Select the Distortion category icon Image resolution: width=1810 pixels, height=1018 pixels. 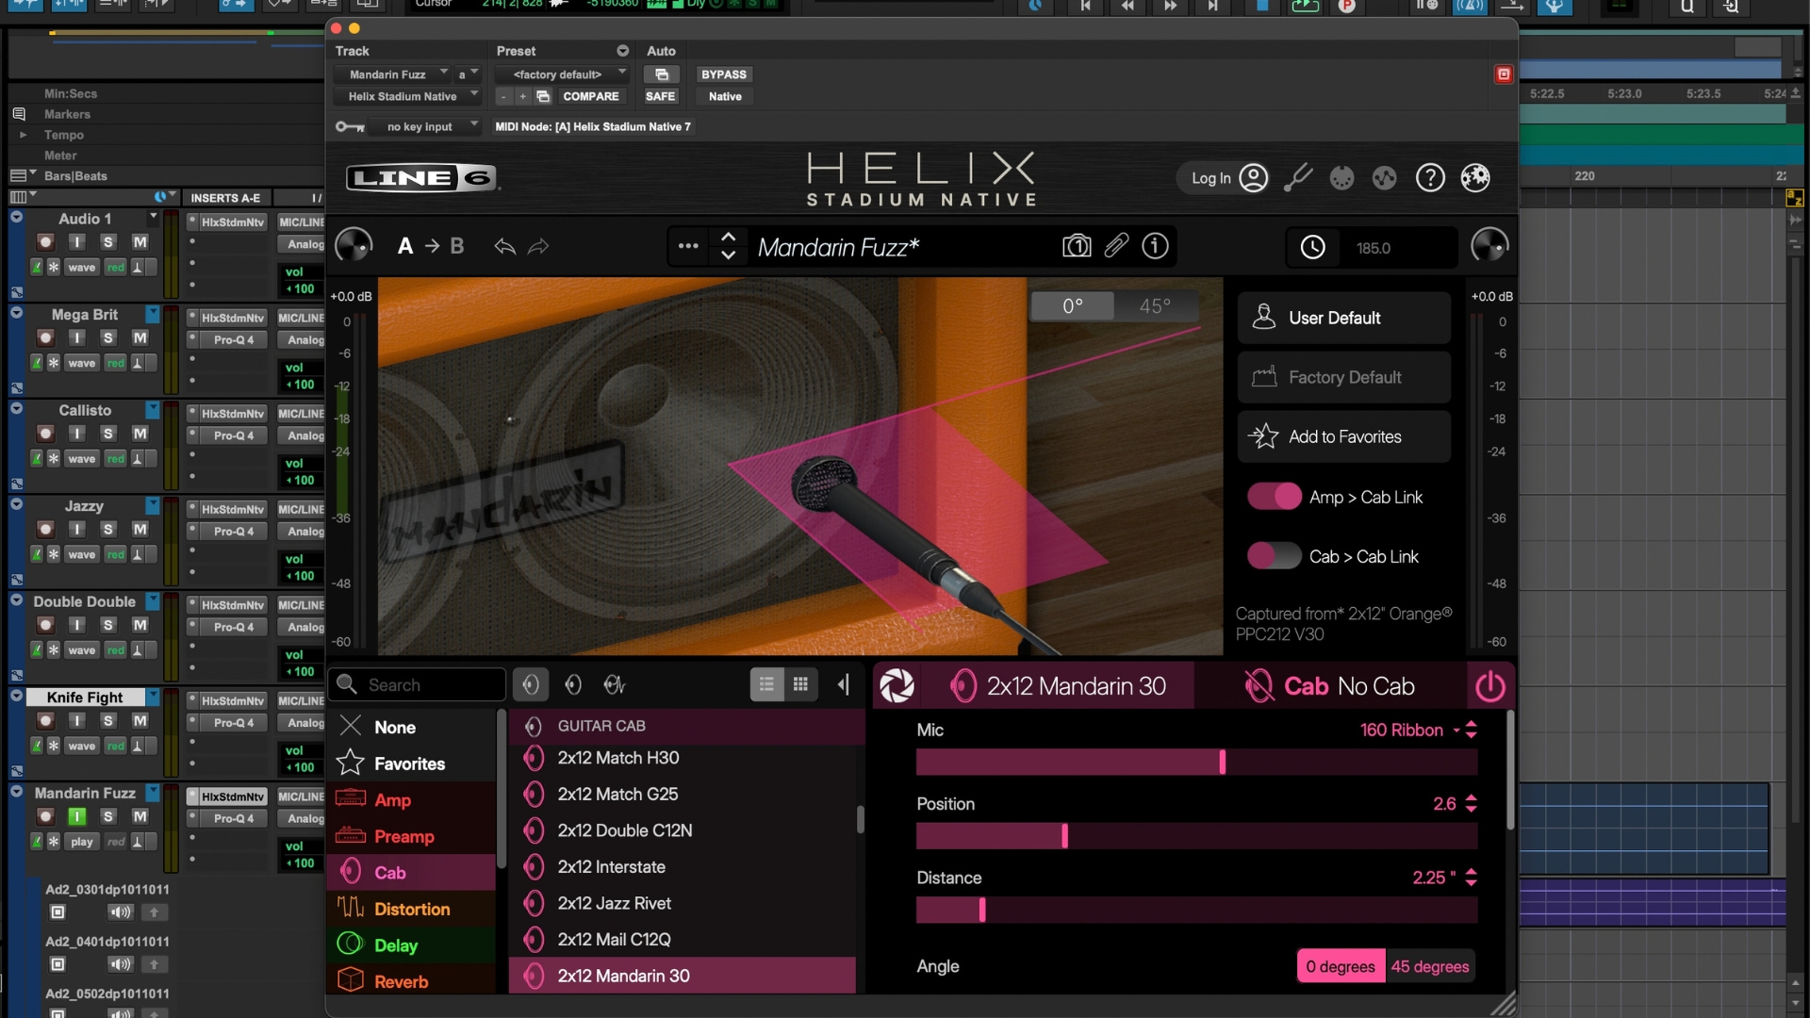pos(351,908)
